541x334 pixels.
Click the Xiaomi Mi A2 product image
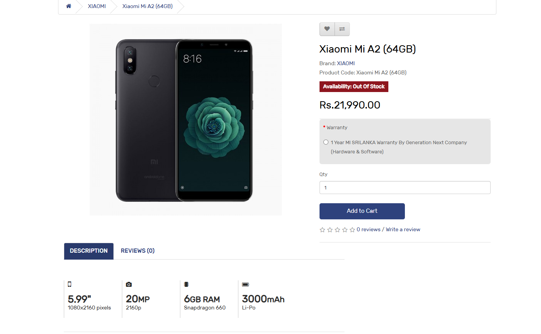coord(186,120)
